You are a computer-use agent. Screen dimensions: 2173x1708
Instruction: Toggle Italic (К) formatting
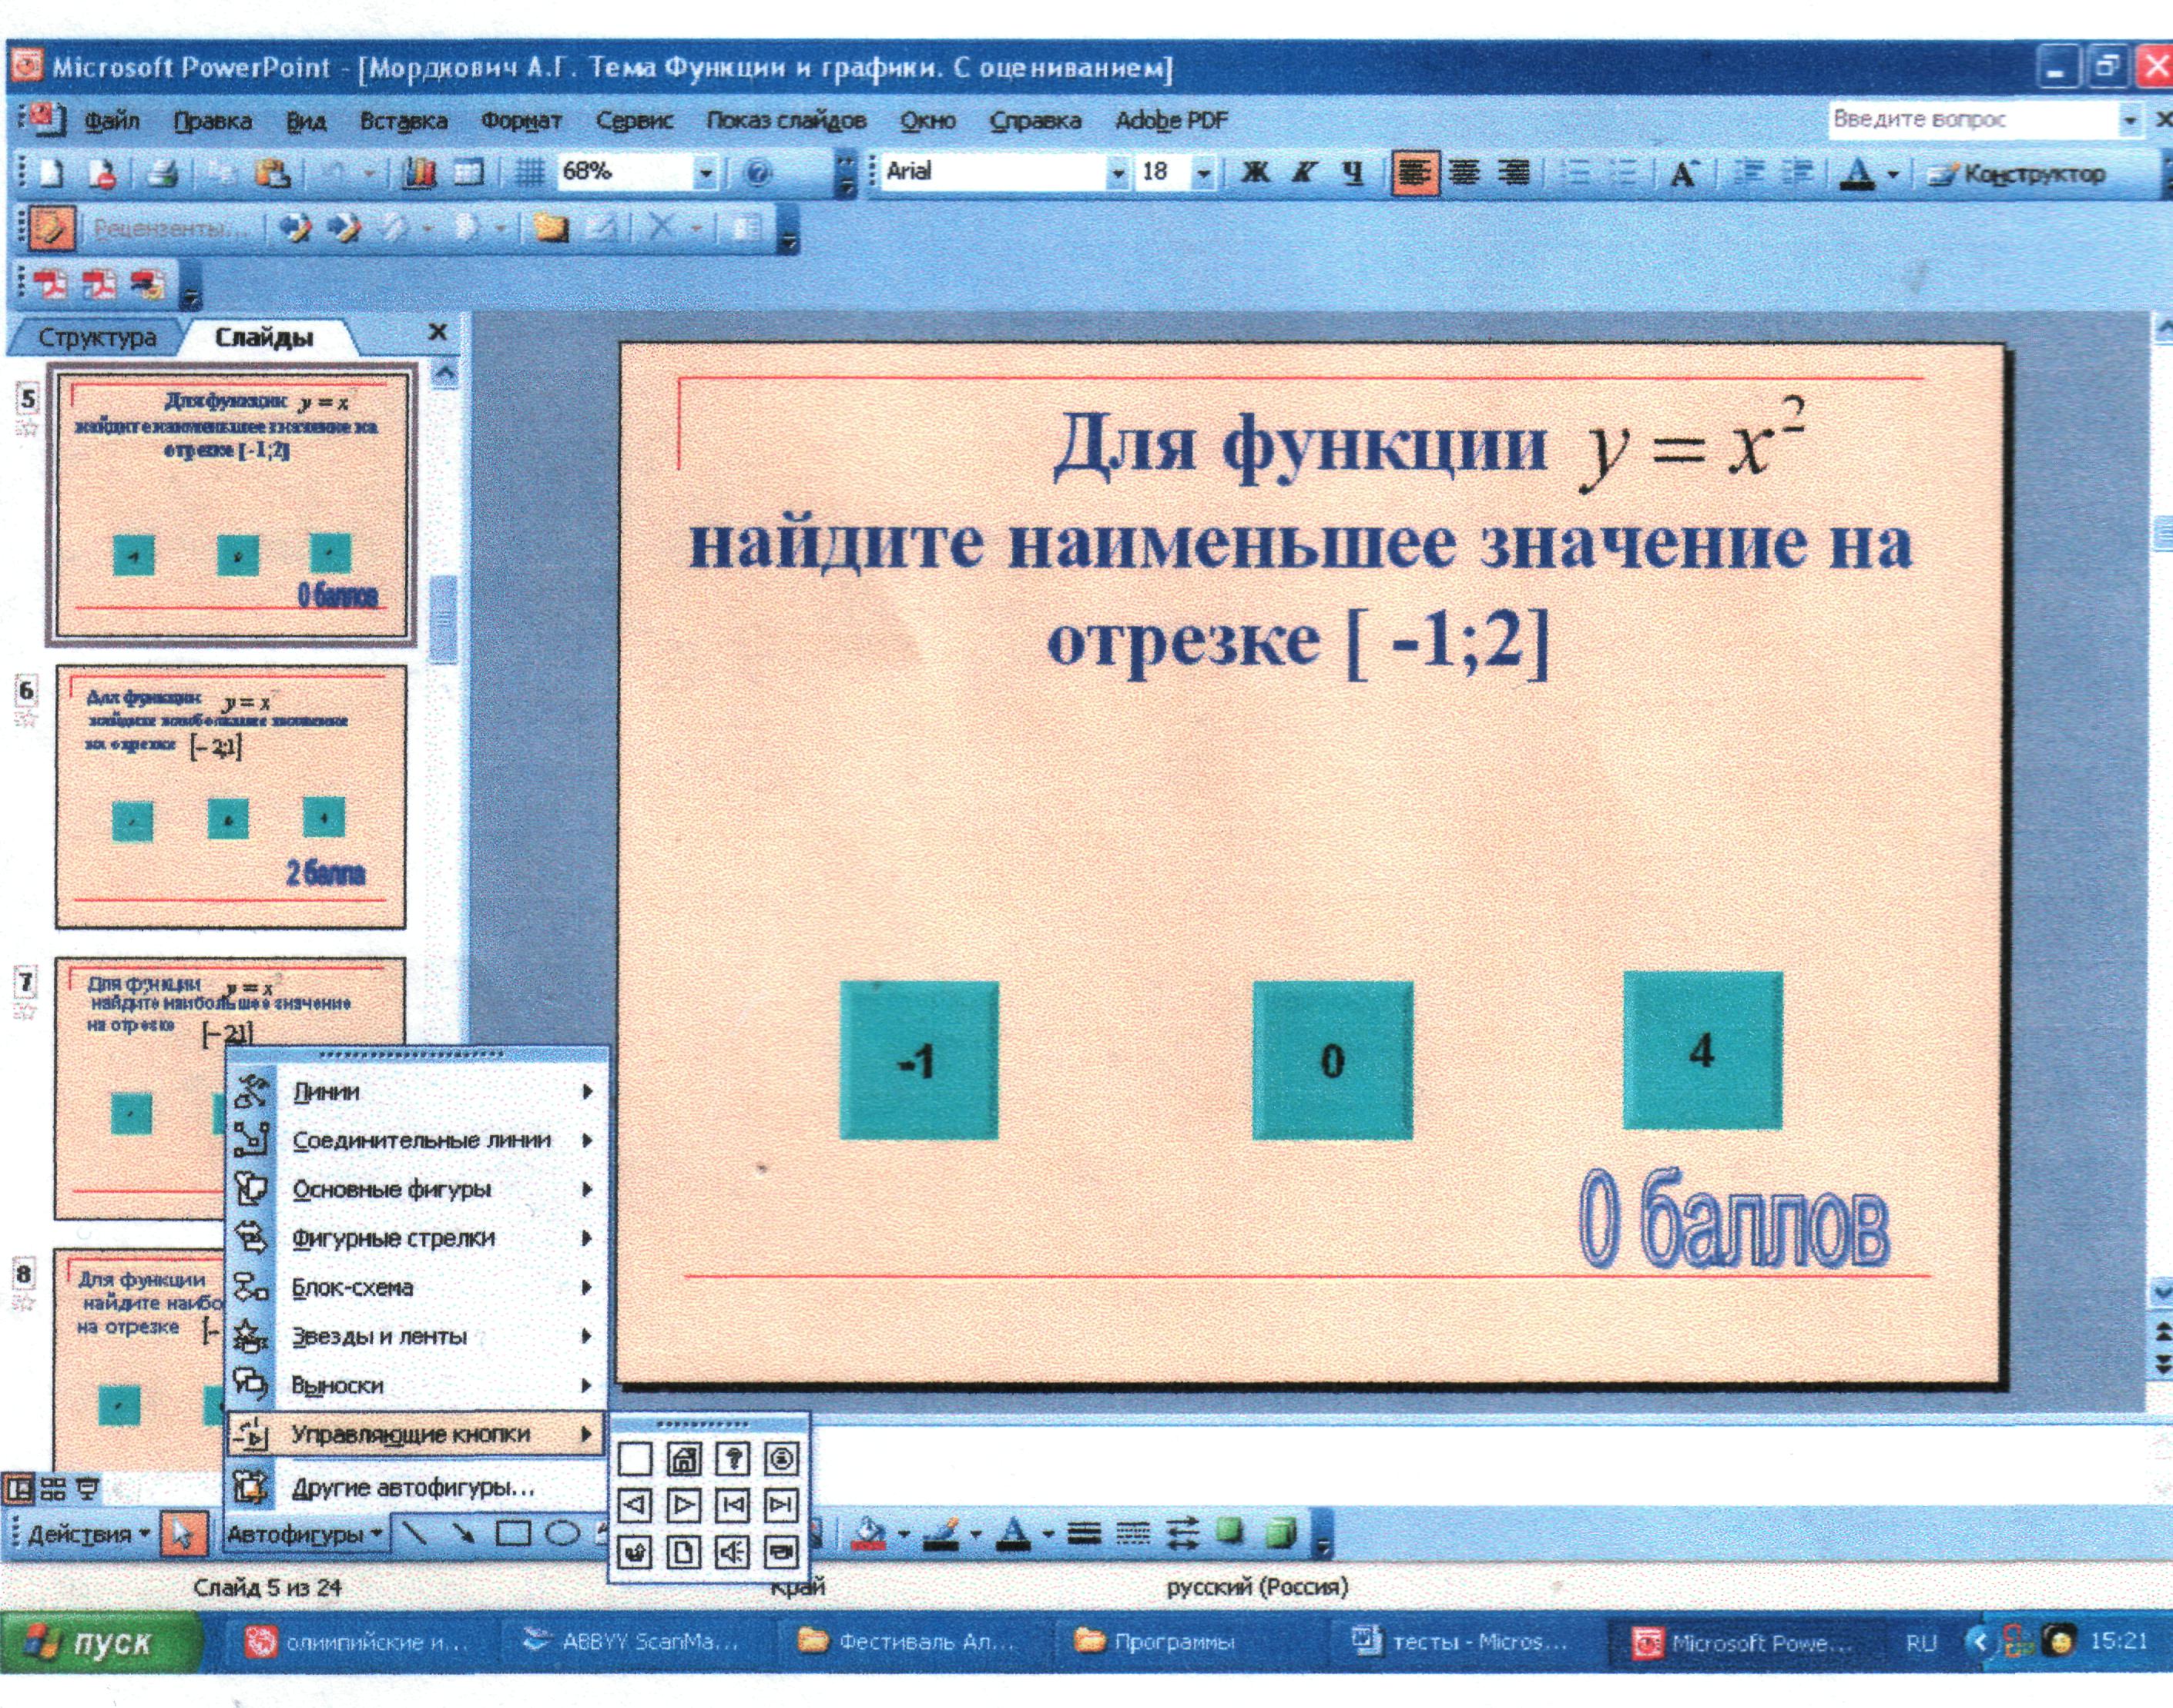pos(1303,173)
